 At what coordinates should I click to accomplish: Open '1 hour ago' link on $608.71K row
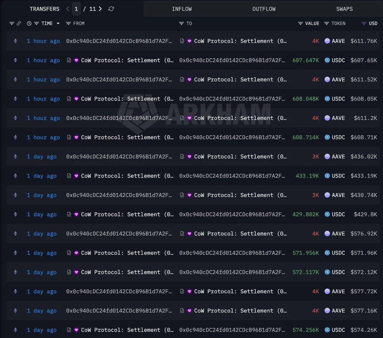(x=43, y=137)
